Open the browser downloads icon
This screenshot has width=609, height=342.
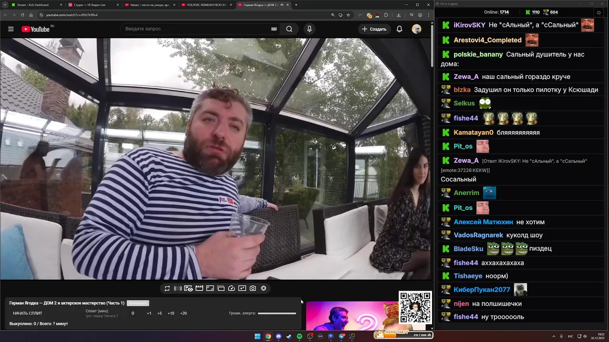coord(399,15)
